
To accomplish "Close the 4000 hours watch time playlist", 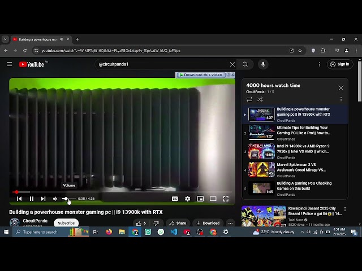I will (x=341, y=88).
